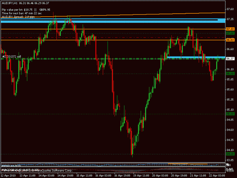Click the current price tag 86.37
This screenshot has width=237, height=178.
[x=230, y=59]
